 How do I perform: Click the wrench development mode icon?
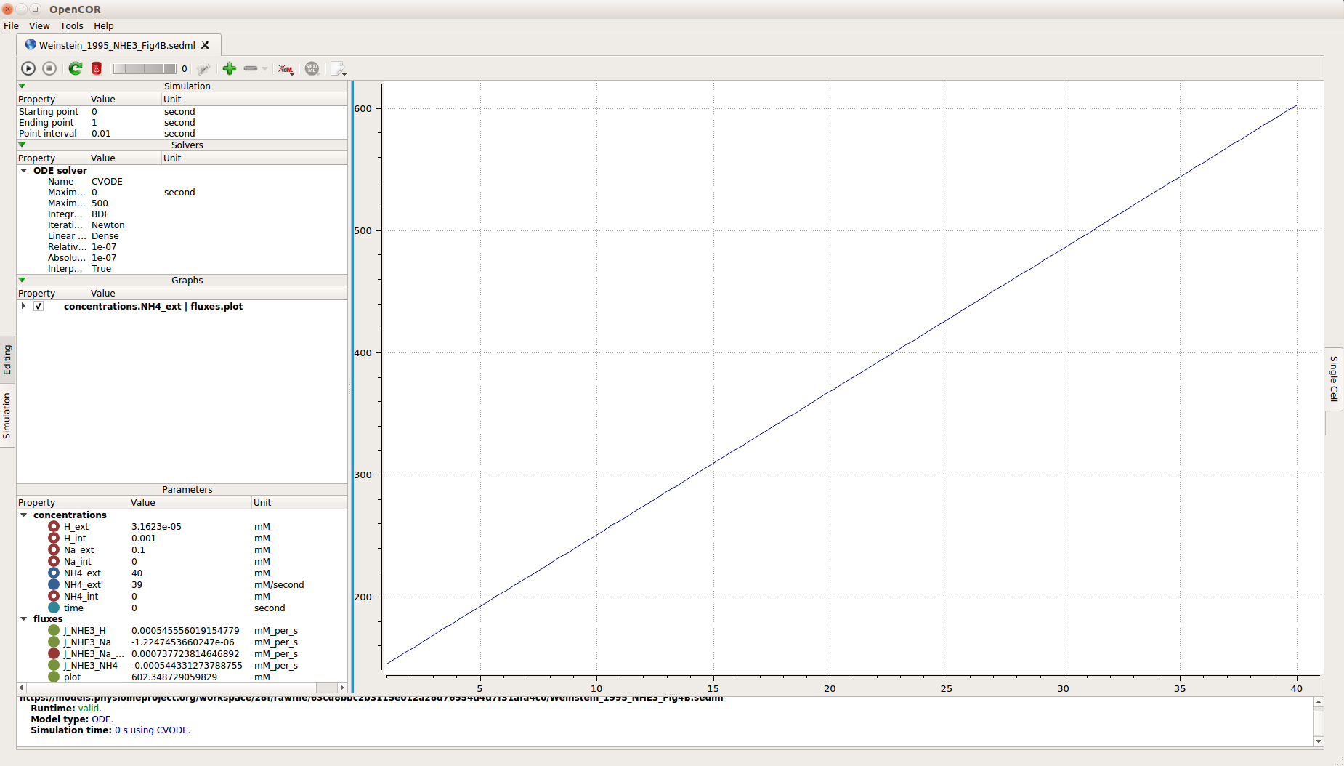pos(203,68)
